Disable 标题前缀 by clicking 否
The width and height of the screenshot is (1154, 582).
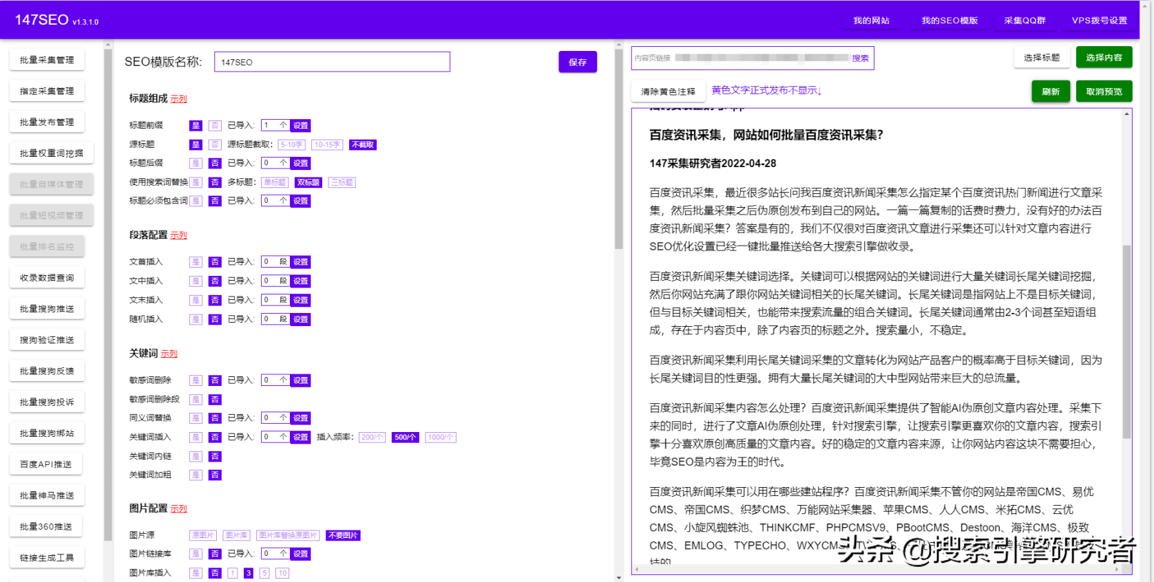pos(215,125)
